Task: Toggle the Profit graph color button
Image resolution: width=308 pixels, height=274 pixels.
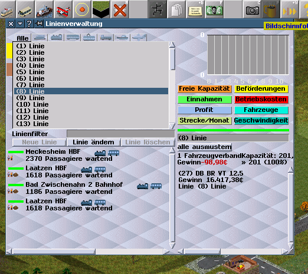Action: click(x=205, y=110)
